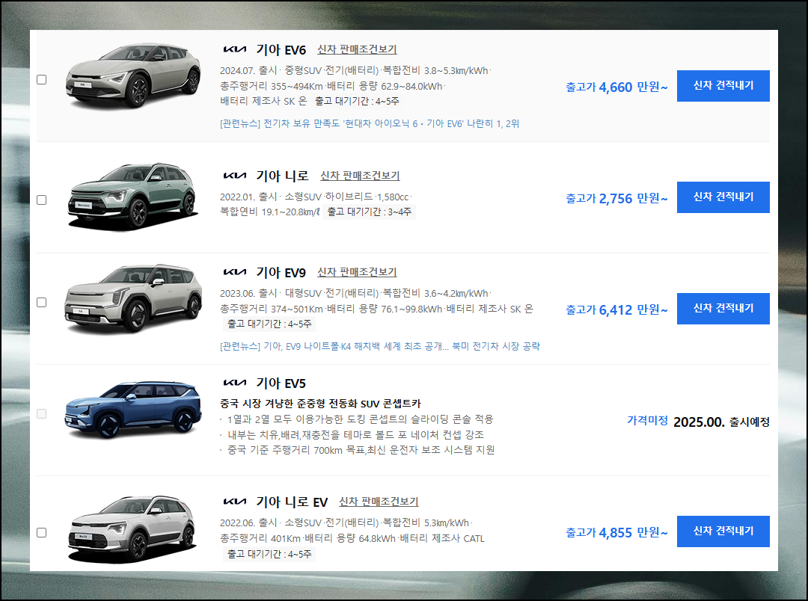The height and width of the screenshot is (601, 808).
Task: Click 신차 견적내기 button for 니로 2,756 만원
Action: [x=723, y=197]
